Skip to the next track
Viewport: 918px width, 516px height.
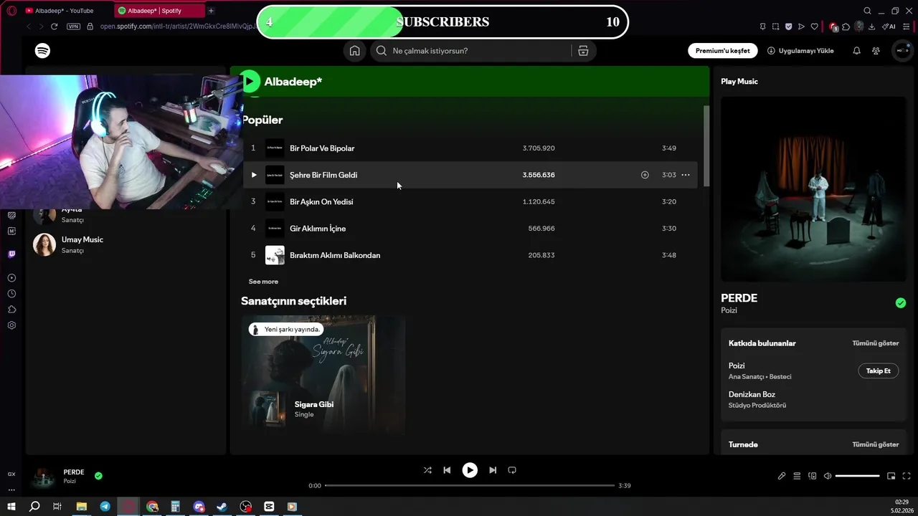click(x=493, y=470)
